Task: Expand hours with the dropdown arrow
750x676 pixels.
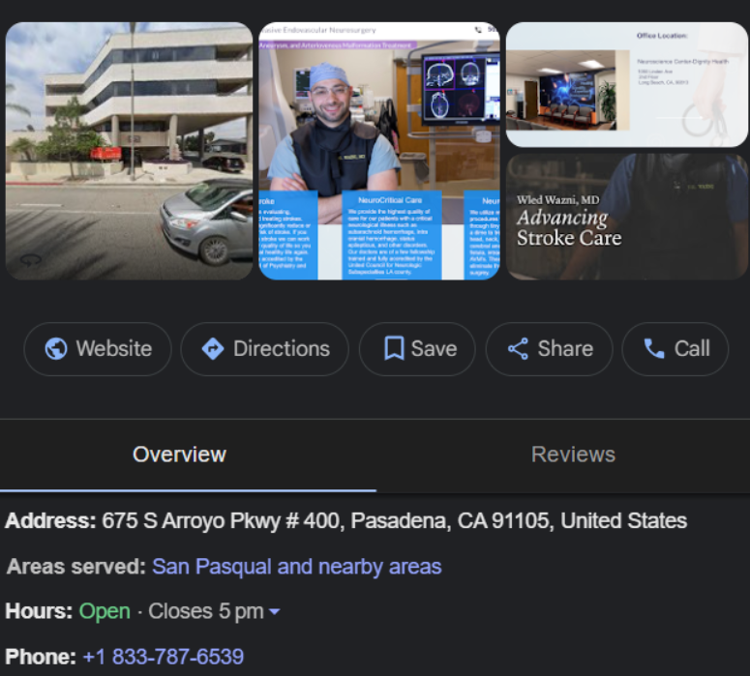Action: [275, 612]
